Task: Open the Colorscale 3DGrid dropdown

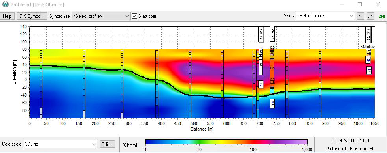Action: (60, 144)
